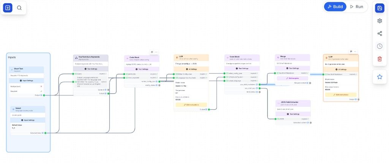Click the seo_brief_json output type icon
This screenshot has height=164, width=389.
pos(257,88)
